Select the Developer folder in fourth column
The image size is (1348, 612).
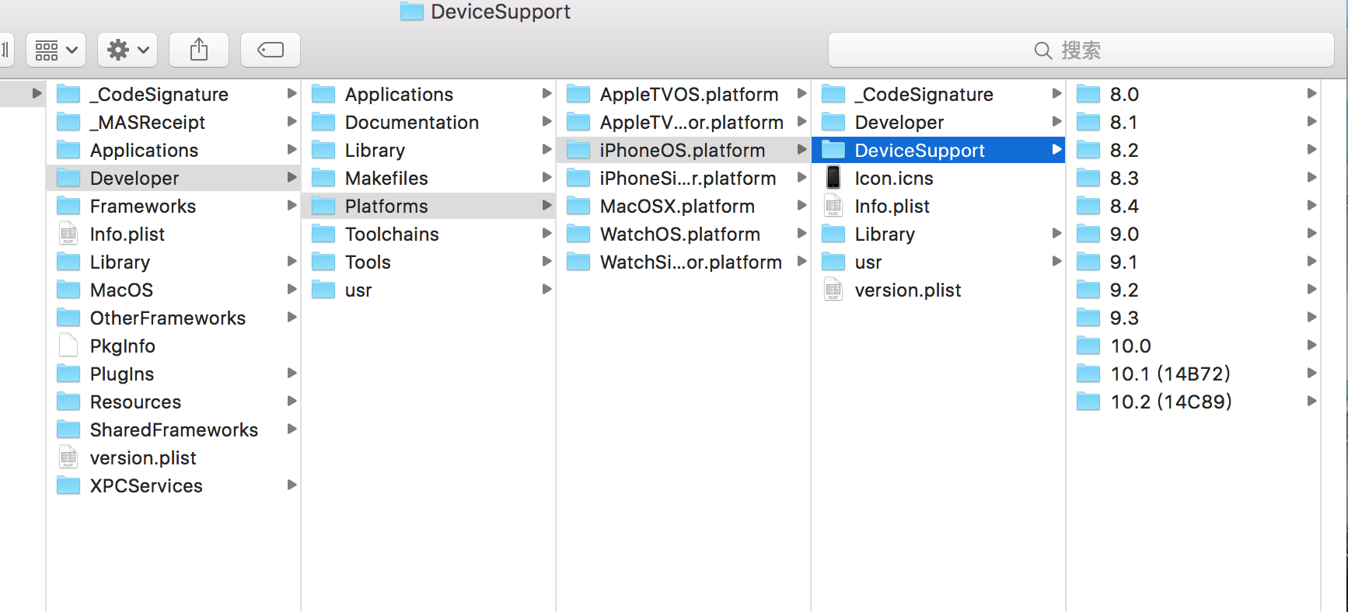[938, 122]
